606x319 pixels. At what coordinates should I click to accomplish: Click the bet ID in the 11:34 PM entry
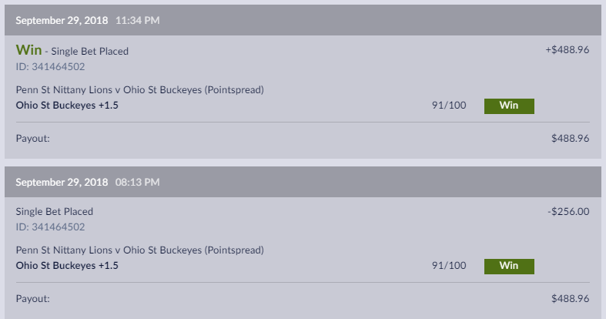50,66
